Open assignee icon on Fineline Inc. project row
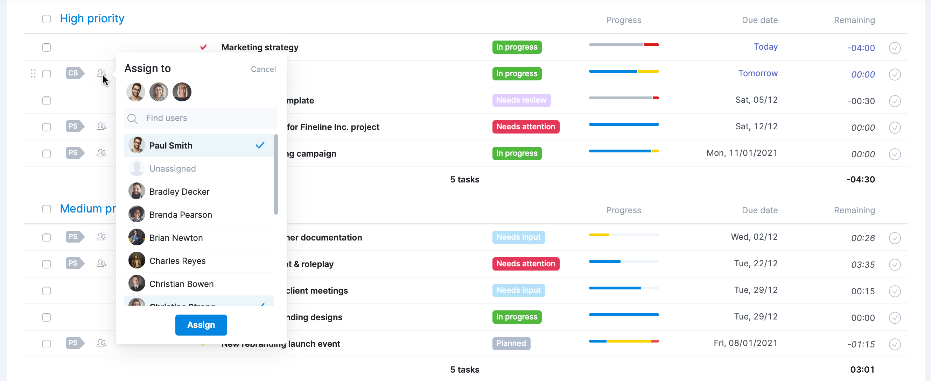This screenshot has height=381, width=931. tap(101, 126)
